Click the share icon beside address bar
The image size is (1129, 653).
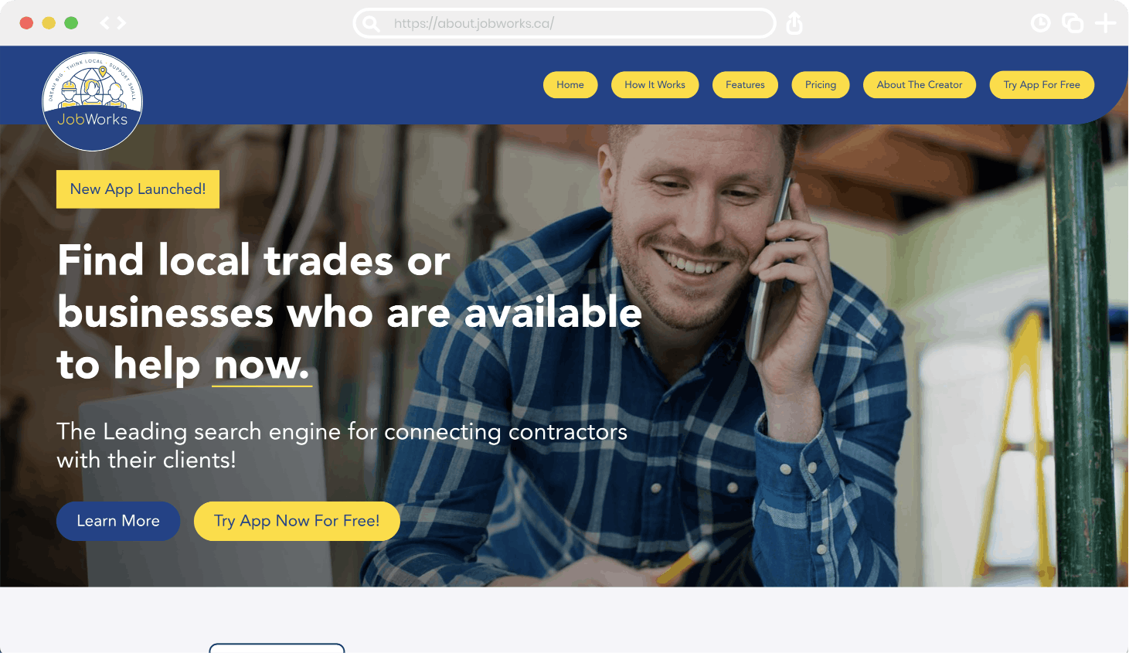coord(794,24)
